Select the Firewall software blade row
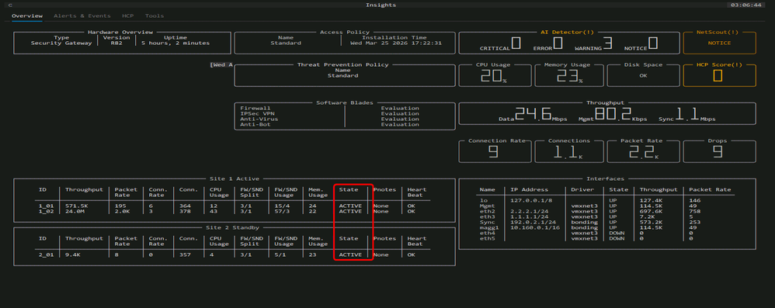The image size is (775, 308). [x=329, y=108]
